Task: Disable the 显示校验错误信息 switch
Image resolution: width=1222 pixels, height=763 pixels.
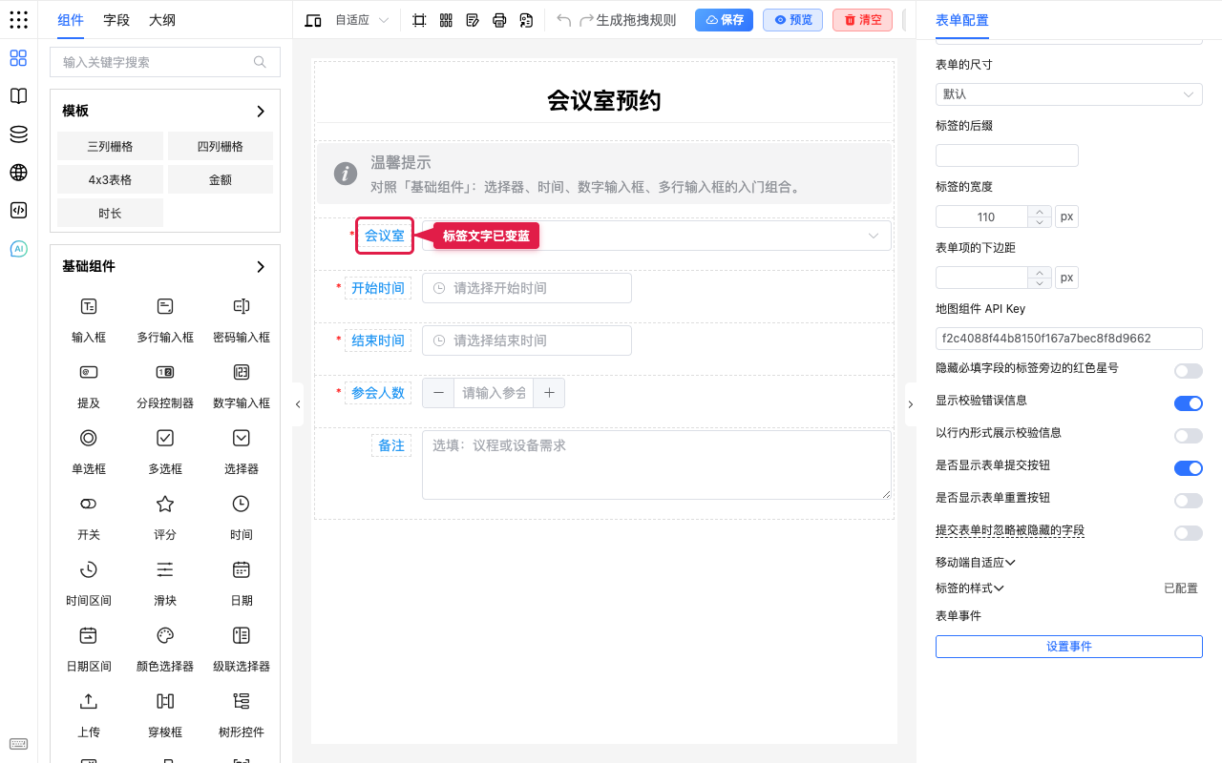Action: pyautogui.click(x=1189, y=403)
